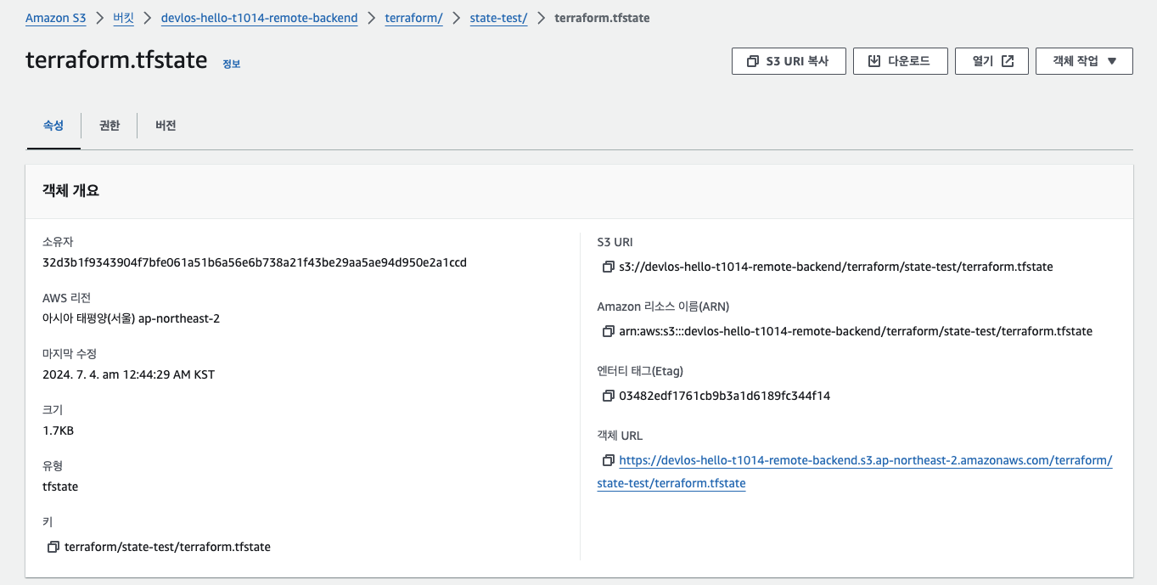Copy the object key with its copy icon

(x=53, y=547)
